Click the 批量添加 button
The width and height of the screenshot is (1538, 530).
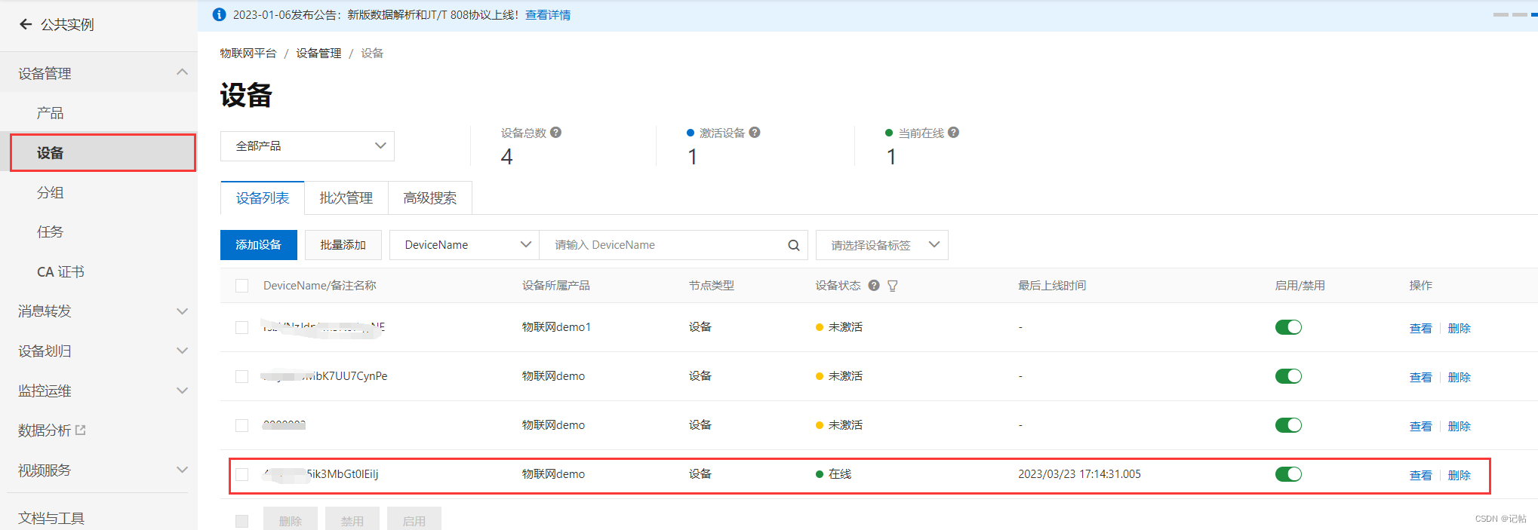[x=343, y=245]
